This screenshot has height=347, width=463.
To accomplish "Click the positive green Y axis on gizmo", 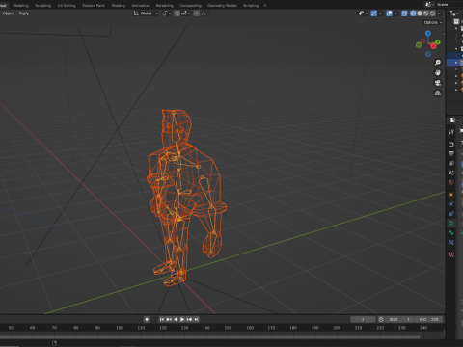I will tap(438, 42).
